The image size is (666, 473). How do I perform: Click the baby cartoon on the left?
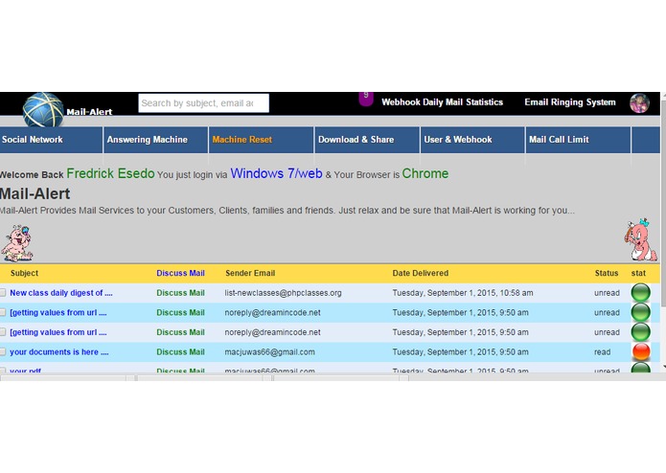coord(17,243)
